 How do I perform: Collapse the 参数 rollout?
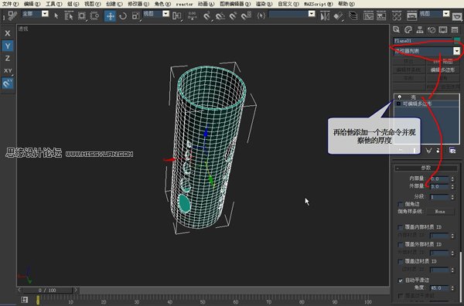(x=426, y=168)
